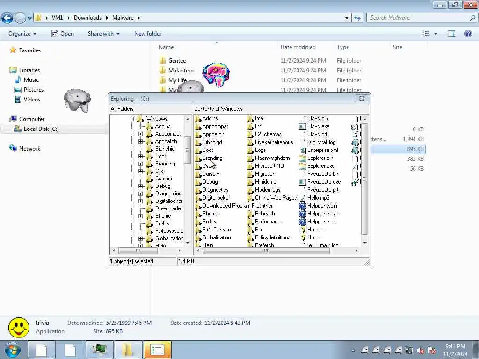Image resolution: width=479 pixels, height=359 pixels.
Task: Click the muted volume tray icon
Action: (x=421, y=350)
